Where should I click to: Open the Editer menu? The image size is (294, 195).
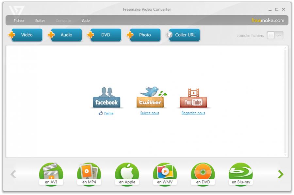pos(40,21)
